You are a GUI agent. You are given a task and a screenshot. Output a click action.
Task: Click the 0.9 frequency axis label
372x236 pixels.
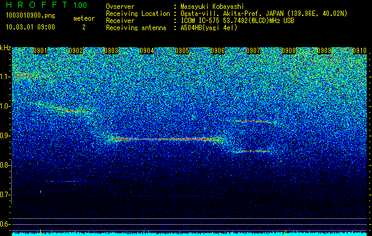coord(5,136)
